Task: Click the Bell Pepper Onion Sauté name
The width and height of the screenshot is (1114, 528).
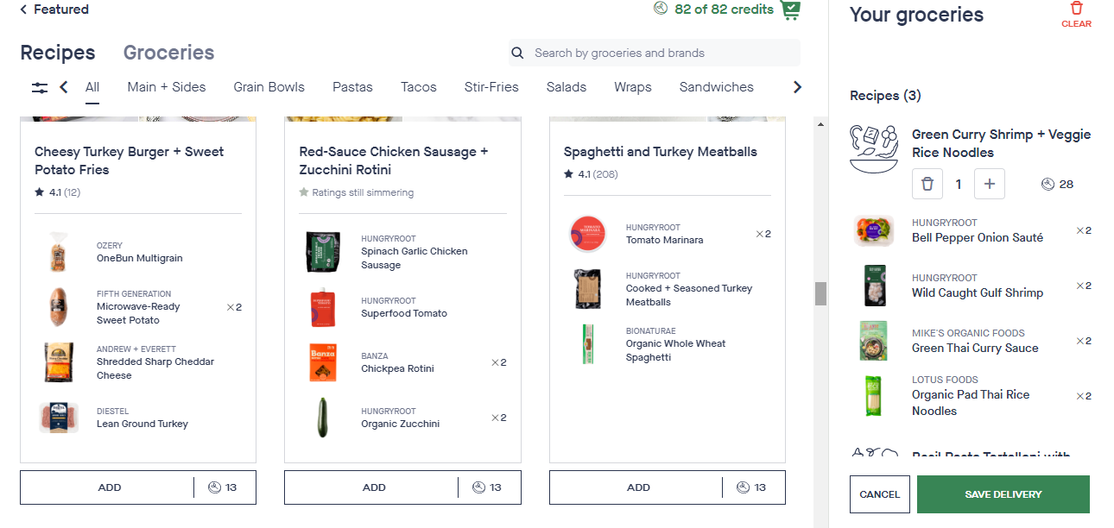Action: (x=978, y=237)
